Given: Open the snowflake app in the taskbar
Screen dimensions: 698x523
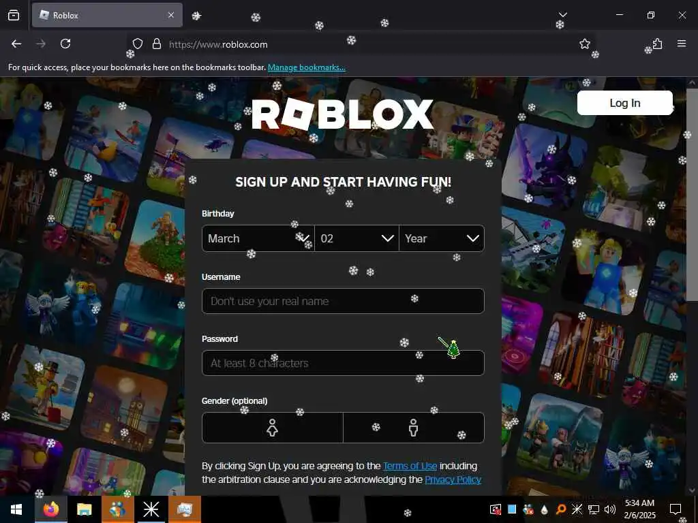Looking at the screenshot, I should (x=151, y=509).
